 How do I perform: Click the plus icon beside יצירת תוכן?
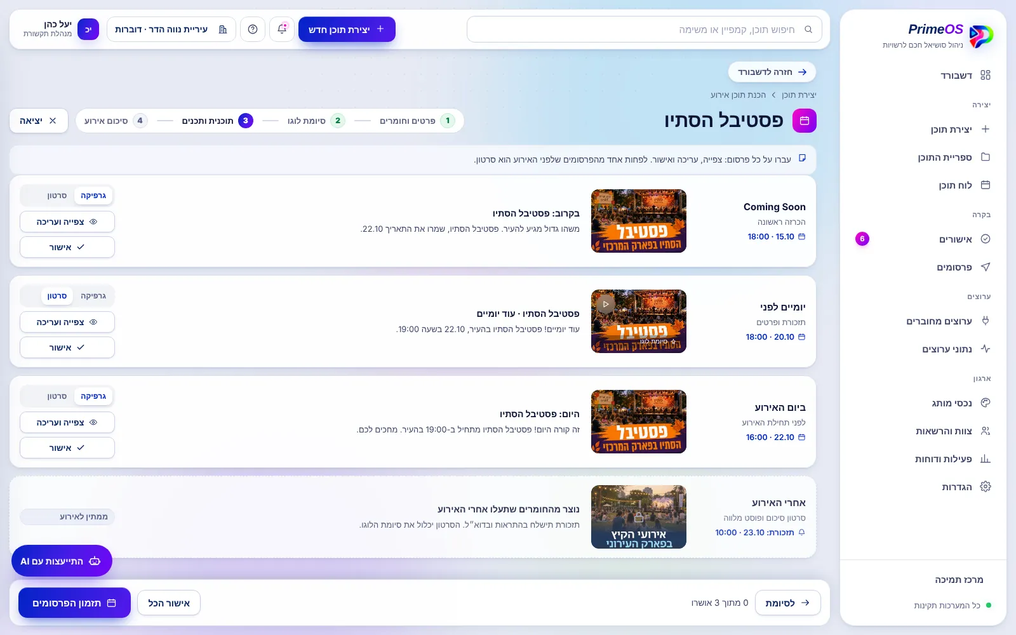tap(986, 129)
